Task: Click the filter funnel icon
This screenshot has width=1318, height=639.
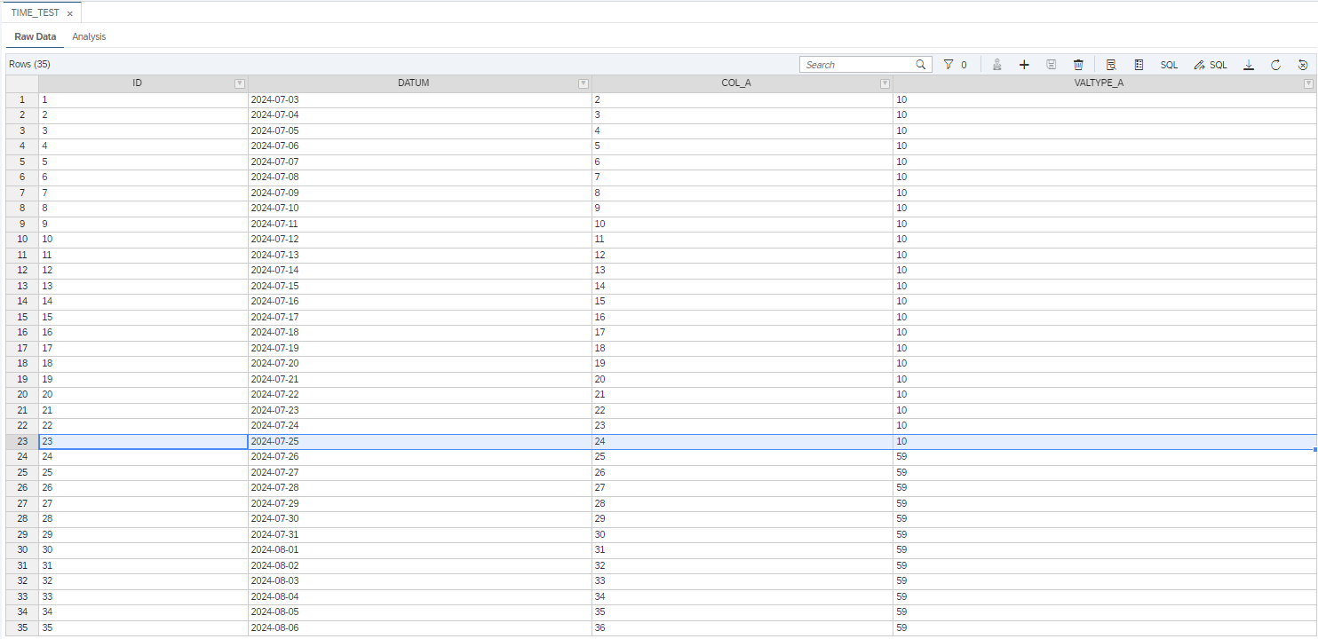Action: pyautogui.click(x=949, y=65)
